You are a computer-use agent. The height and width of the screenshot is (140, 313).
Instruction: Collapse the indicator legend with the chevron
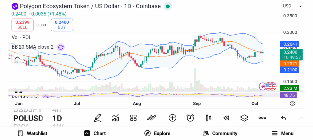pos(17,58)
